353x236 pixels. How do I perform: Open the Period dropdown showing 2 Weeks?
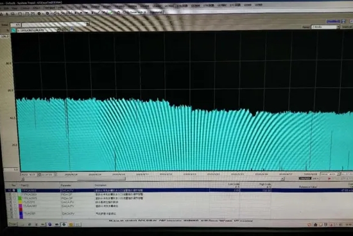point(325,27)
